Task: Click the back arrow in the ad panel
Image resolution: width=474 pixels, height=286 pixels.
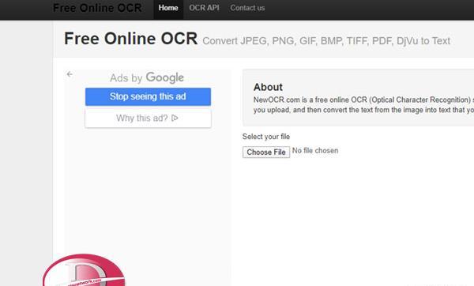Action: [70, 74]
